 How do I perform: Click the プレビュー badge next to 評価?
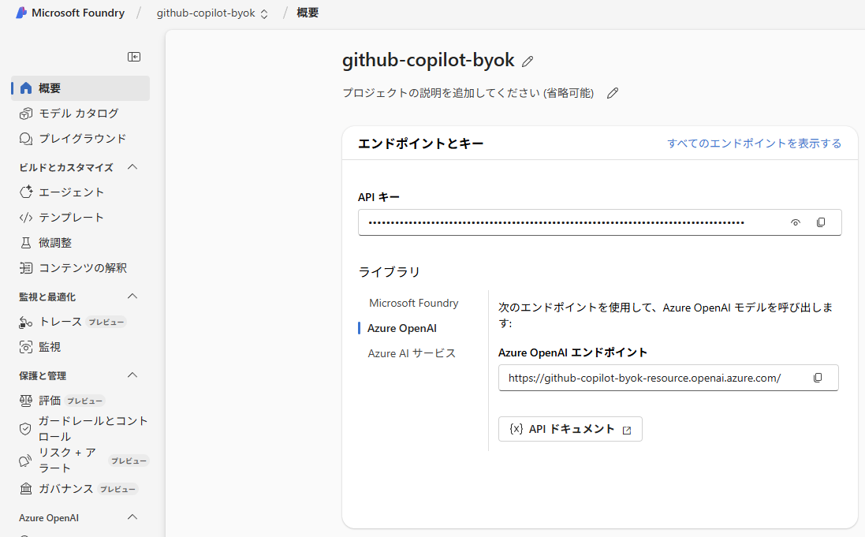84,401
